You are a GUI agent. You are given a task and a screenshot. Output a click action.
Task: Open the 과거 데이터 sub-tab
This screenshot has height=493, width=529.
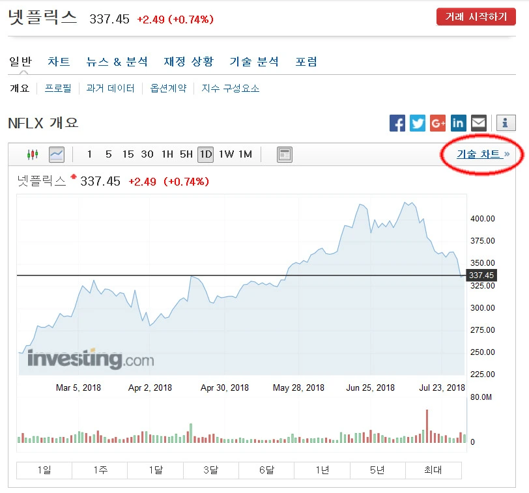pyautogui.click(x=110, y=89)
